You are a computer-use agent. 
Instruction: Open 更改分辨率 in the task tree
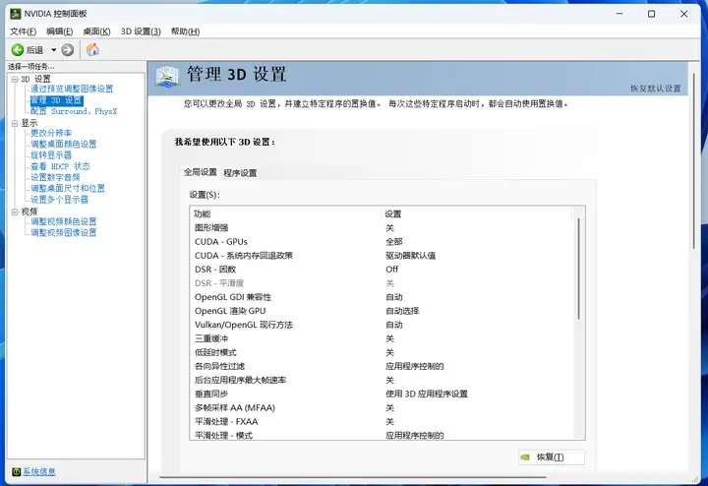pyautogui.click(x=51, y=133)
